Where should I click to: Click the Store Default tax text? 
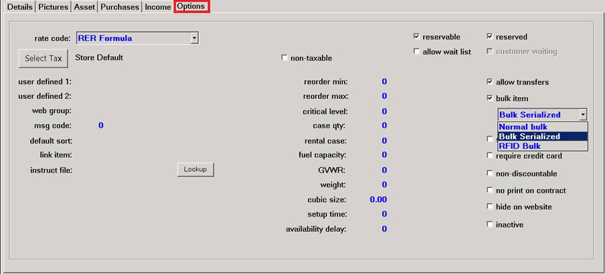(x=99, y=57)
